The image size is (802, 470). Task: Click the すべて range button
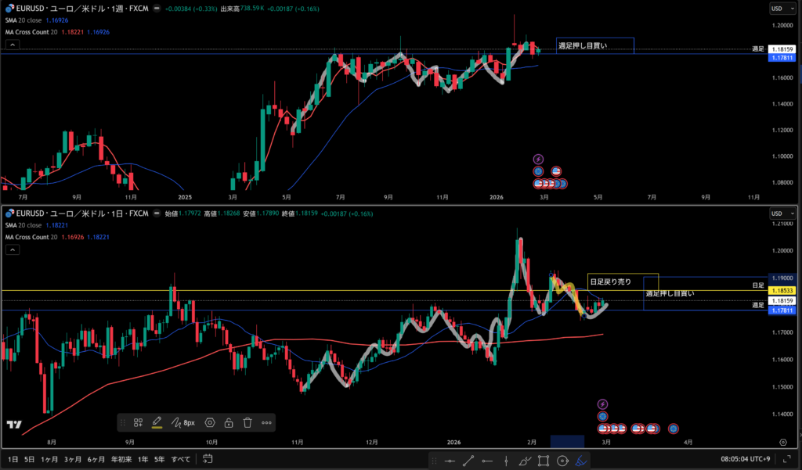(180, 460)
